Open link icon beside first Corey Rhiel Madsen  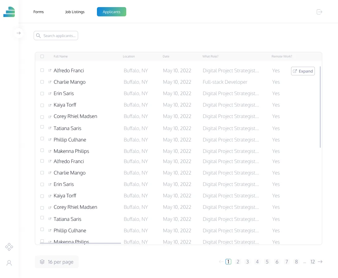pos(50,117)
